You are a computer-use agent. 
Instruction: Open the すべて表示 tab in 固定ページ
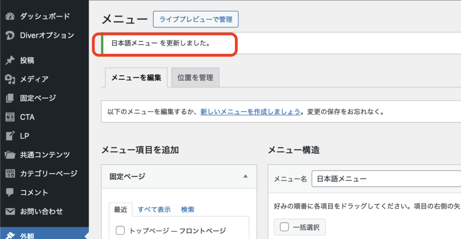154,210
